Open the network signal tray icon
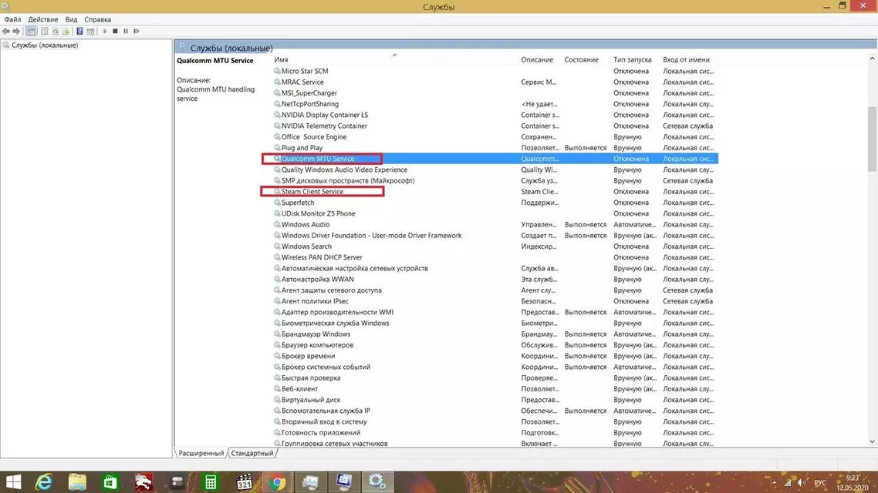The height and width of the screenshot is (493, 878). click(787, 482)
